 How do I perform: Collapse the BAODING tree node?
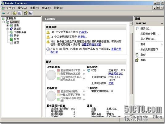coord(4,22)
